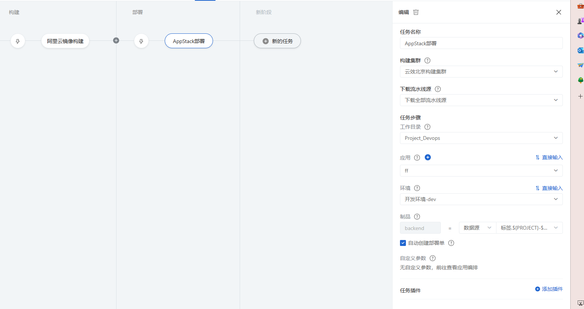Open the help tooltip for 下载流水线源
Image resolution: width=584 pixels, height=309 pixels.
coord(438,89)
